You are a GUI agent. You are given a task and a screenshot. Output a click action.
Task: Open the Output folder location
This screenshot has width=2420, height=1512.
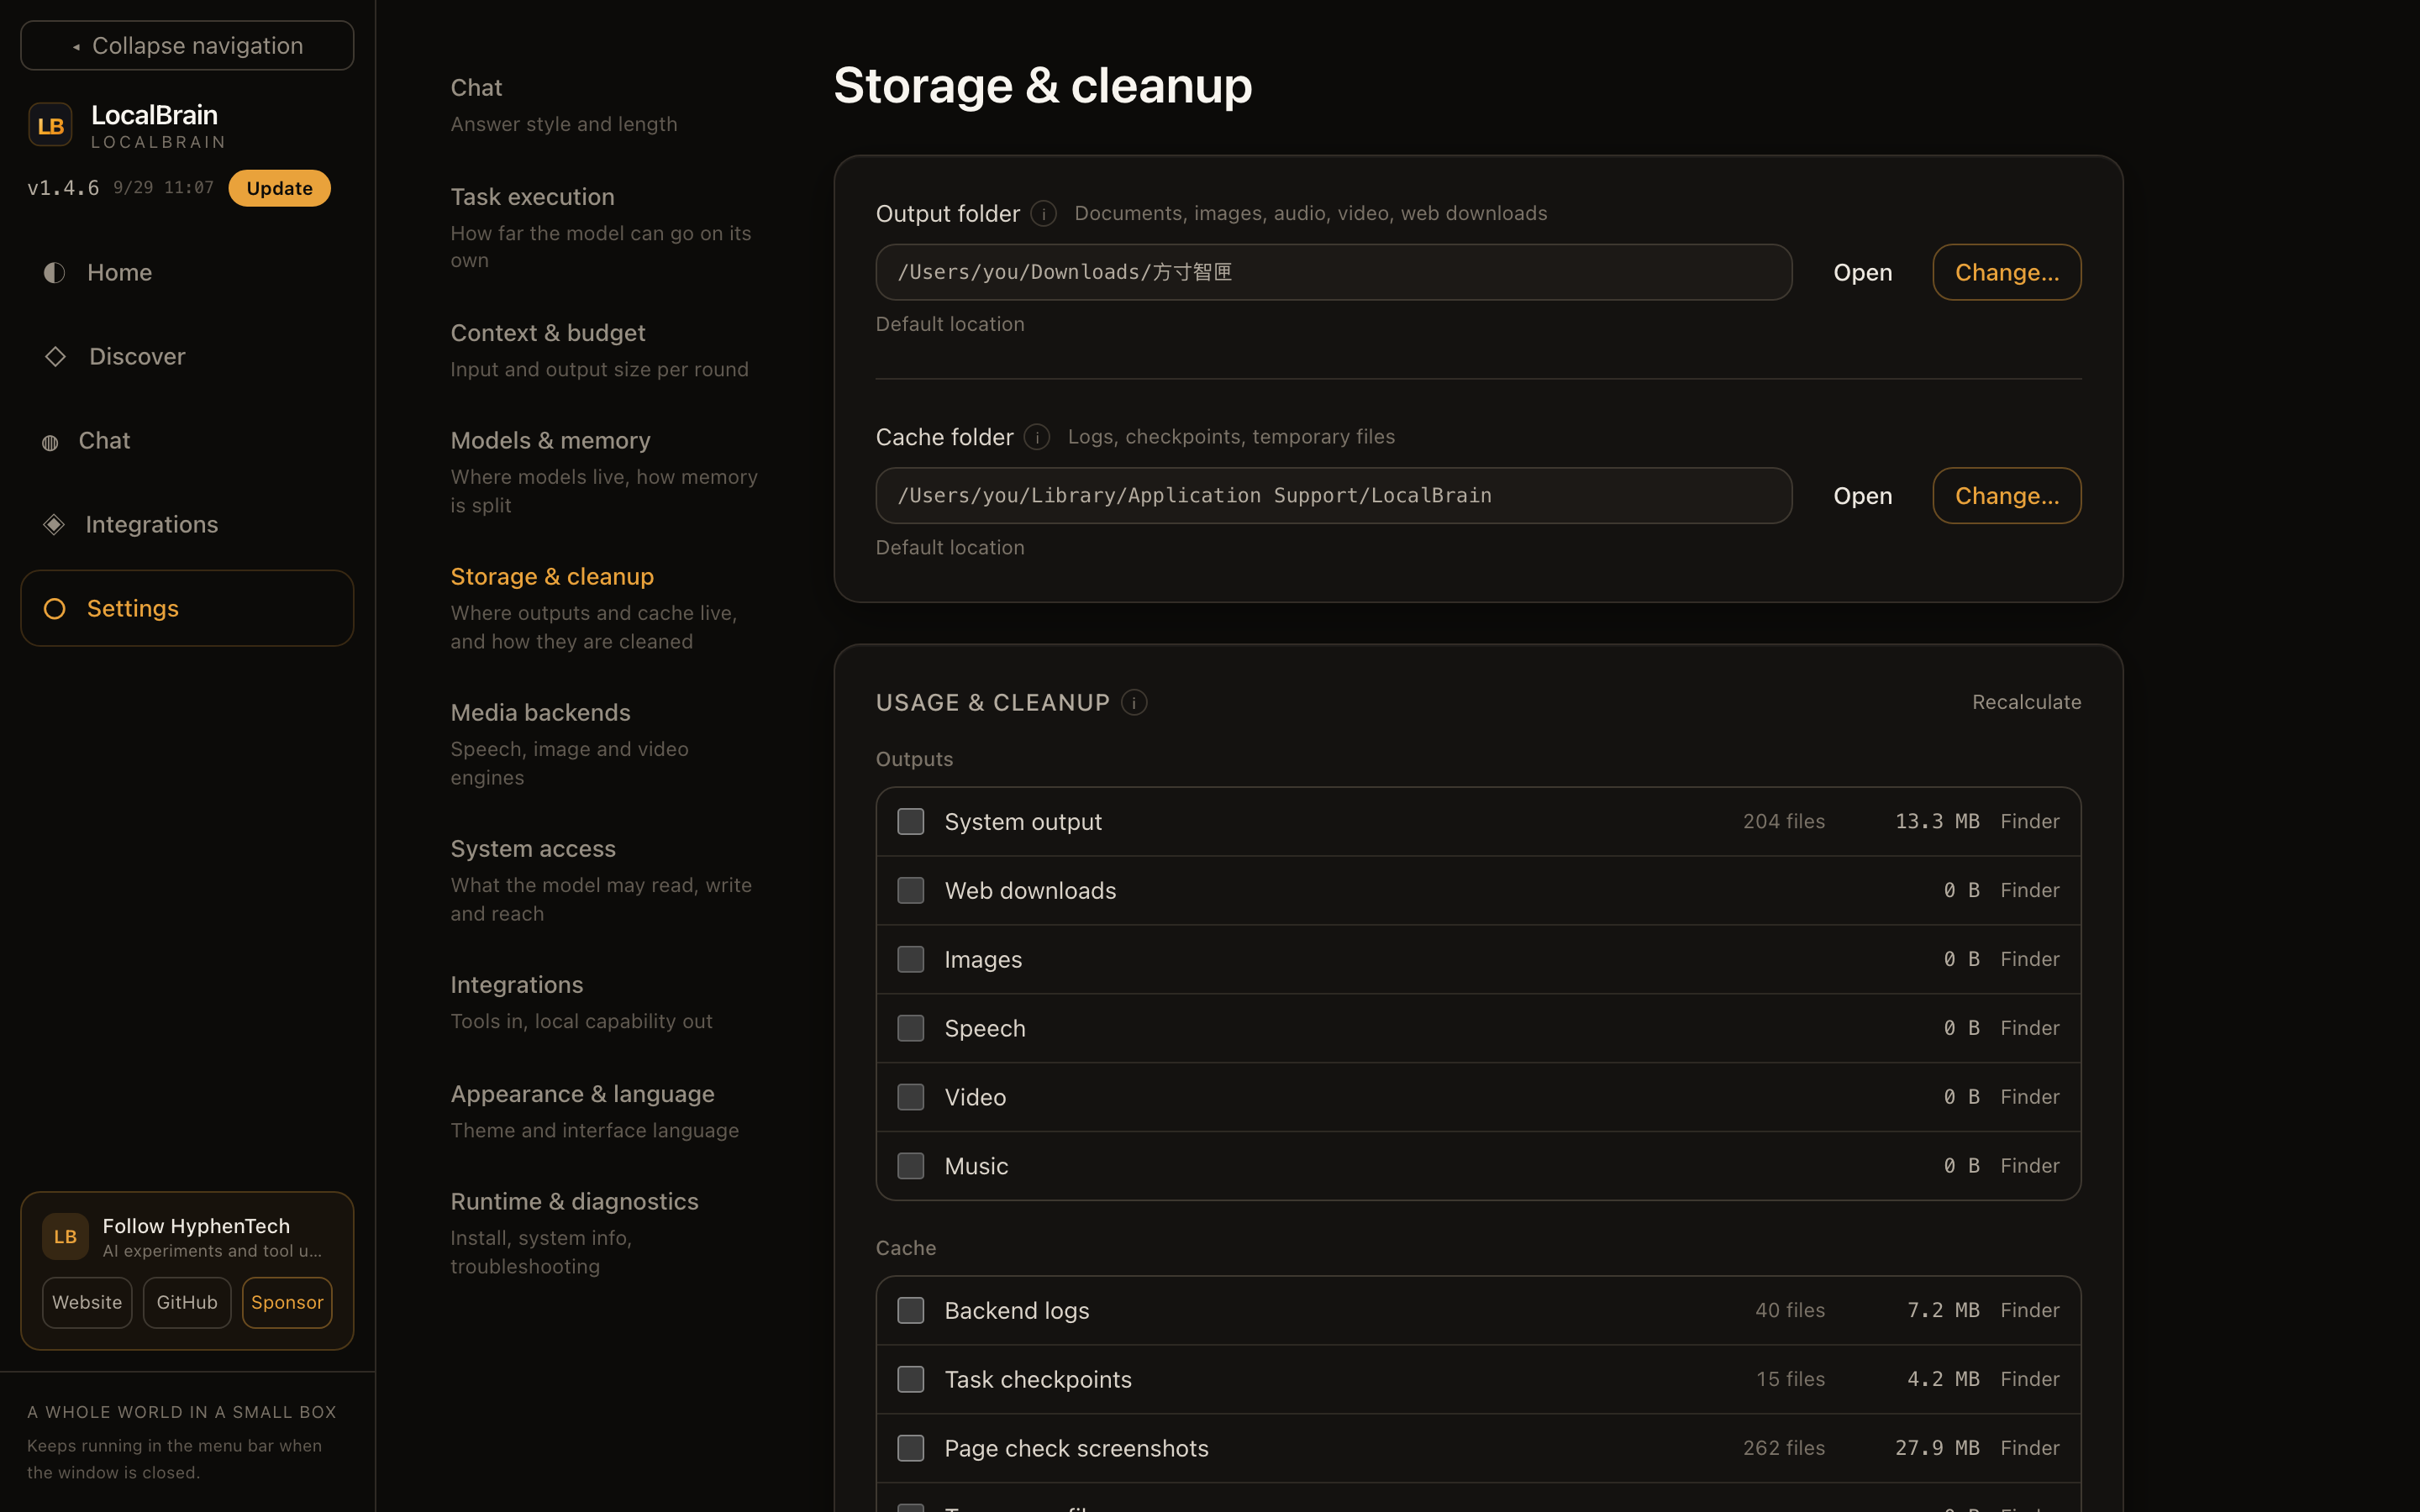(x=1862, y=272)
